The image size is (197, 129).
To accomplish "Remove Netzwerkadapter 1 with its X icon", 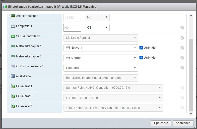I will pyautogui.click(x=182, y=48).
